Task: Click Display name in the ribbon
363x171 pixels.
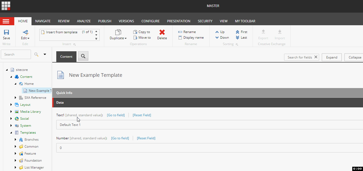Action: 191,38
